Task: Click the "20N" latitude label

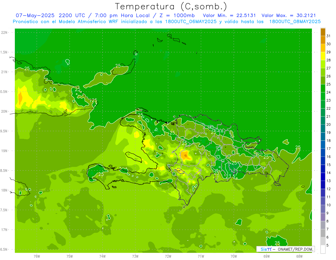Action: (x=4, y=111)
